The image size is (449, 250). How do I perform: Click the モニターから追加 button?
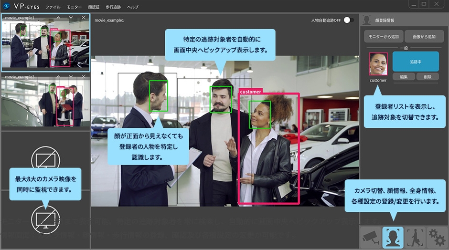click(x=383, y=37)
